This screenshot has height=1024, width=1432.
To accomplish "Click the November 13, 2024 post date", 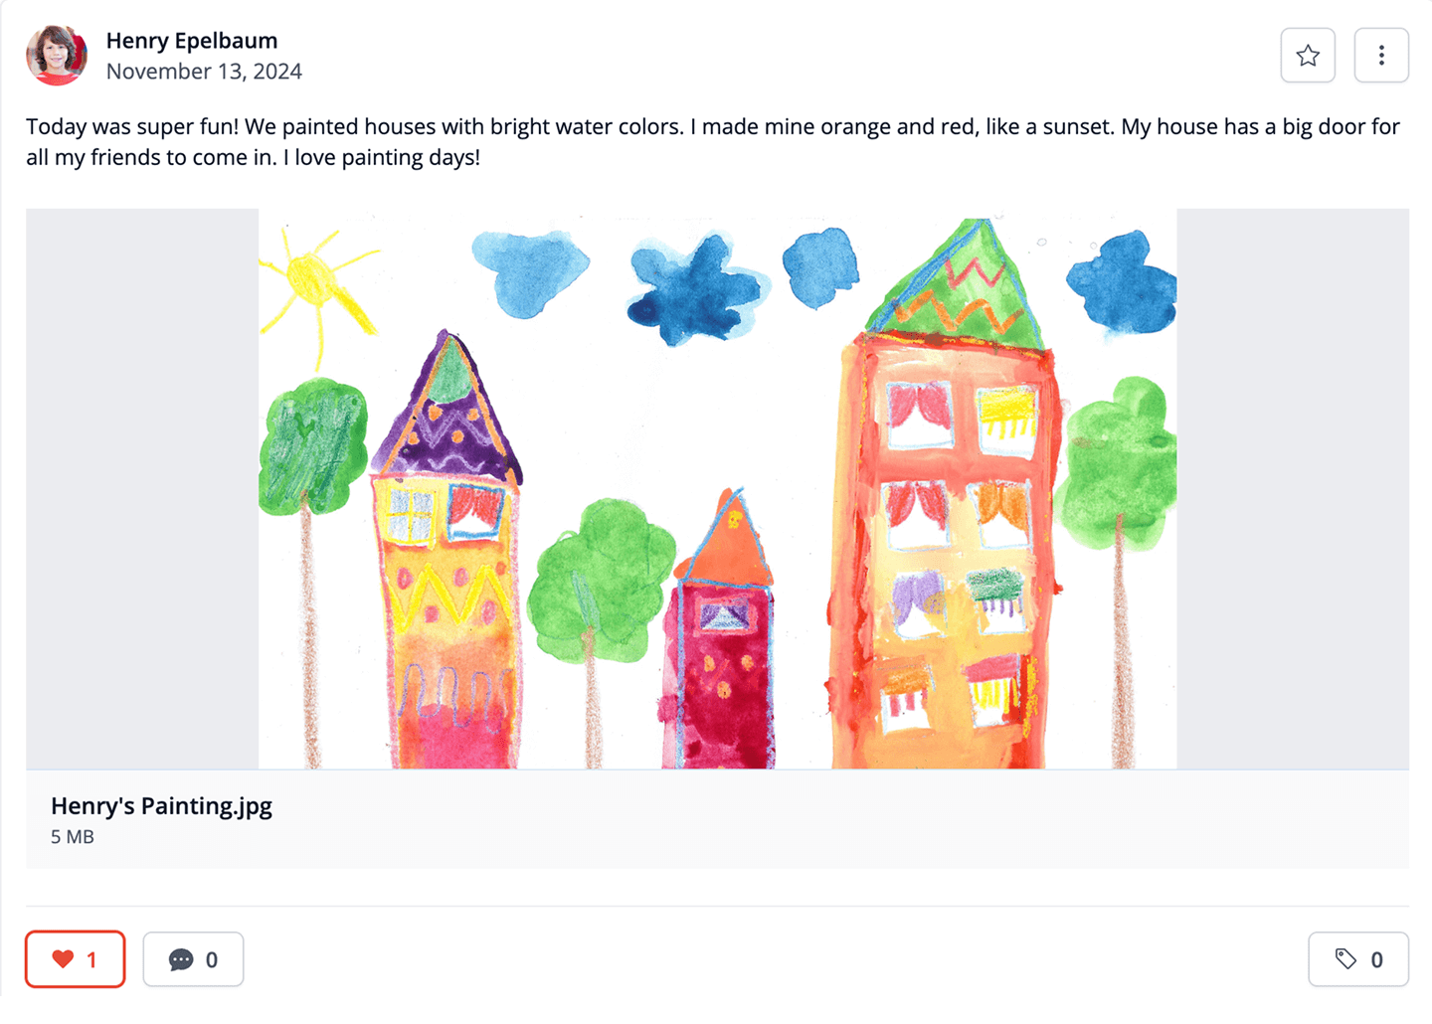I will (x=204, y=72).
